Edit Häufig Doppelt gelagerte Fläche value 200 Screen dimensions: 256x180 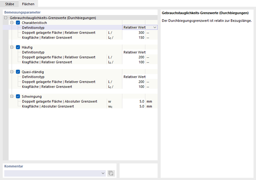pyautogui.click(x=133, y=57)
